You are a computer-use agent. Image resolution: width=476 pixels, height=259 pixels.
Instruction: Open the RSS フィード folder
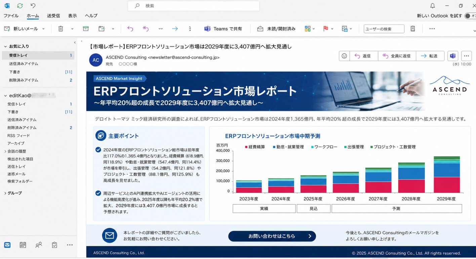pyautogui.click(x=19, y=136)
